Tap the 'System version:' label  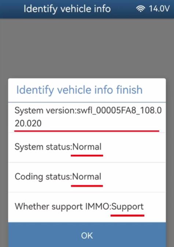click(45, 110)
